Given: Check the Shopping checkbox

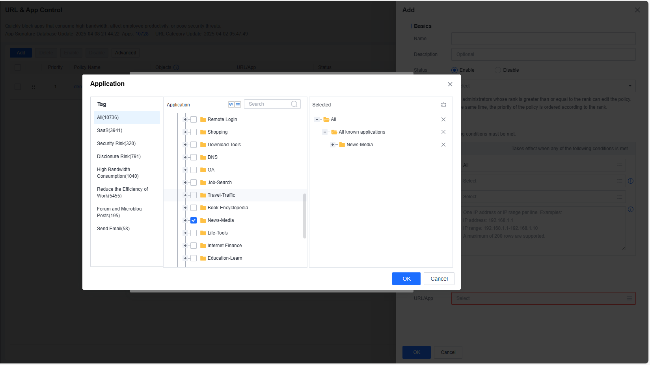Looking at the screenshot, I should (x=194, y=132).
